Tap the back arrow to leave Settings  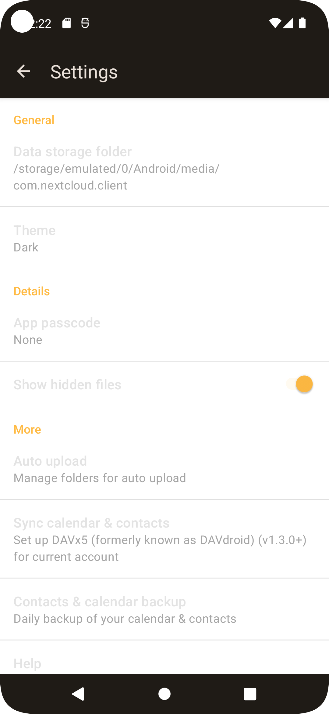click(x=23, y=72)
